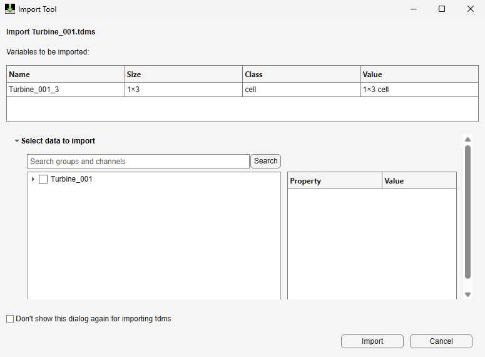The image size is (485, 357).
Task: Click the scrollbar up arrow
Action: [467, 139]
